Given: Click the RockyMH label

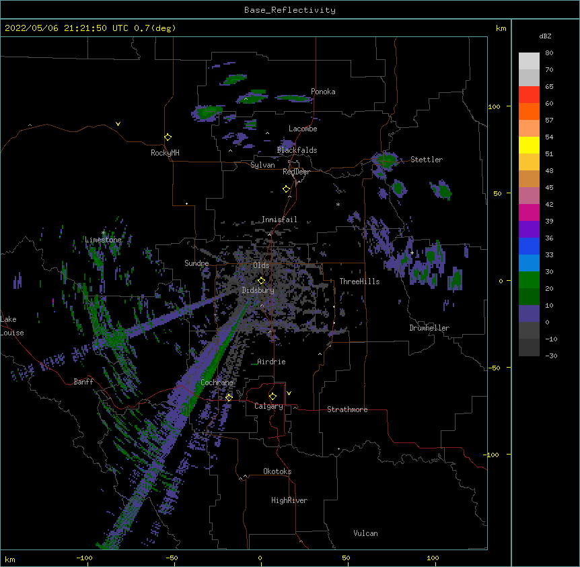Looking at the screenshot, I should point(165,152).
